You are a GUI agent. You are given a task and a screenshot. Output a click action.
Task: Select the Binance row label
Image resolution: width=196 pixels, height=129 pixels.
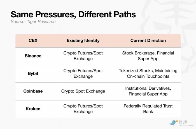(x=33, y=56)
